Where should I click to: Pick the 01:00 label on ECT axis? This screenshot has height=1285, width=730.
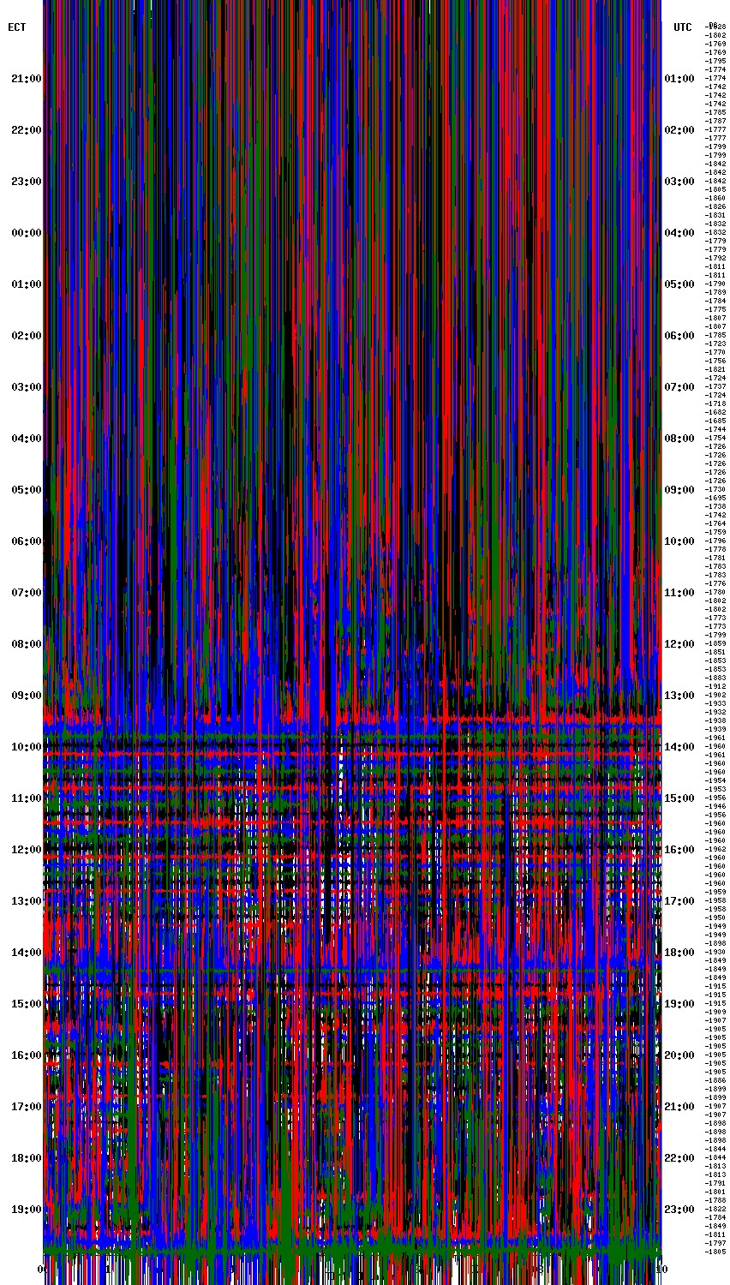(27, 284)
